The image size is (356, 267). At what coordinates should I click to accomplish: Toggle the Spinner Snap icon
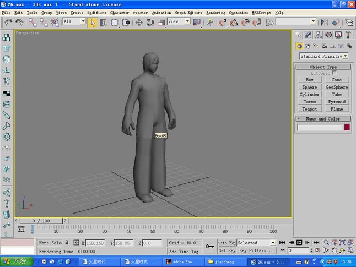tap(257, 23)
